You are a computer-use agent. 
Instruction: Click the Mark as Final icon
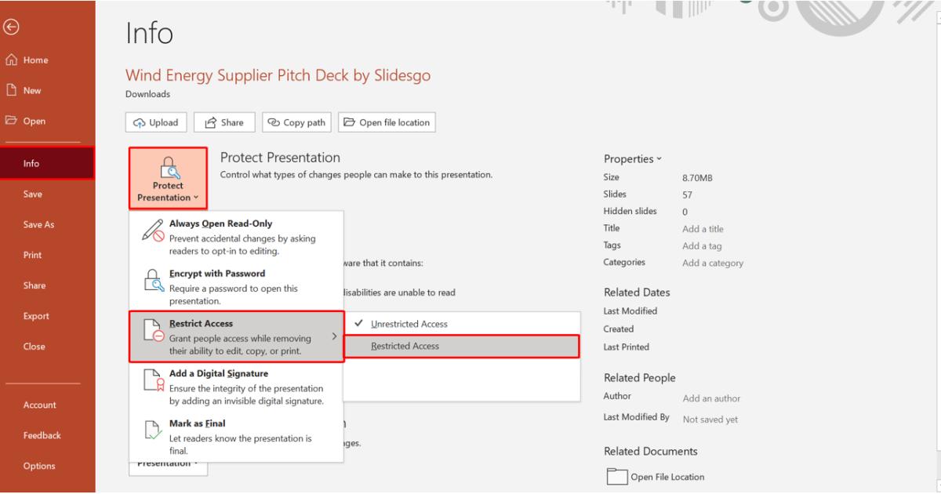click(154, 430)
